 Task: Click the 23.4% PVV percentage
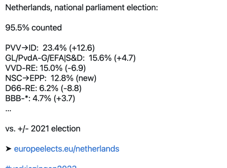coord(54,48)
